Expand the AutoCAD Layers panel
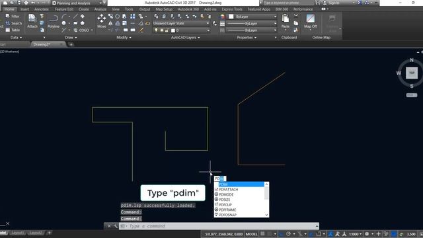 coord(185,38)
